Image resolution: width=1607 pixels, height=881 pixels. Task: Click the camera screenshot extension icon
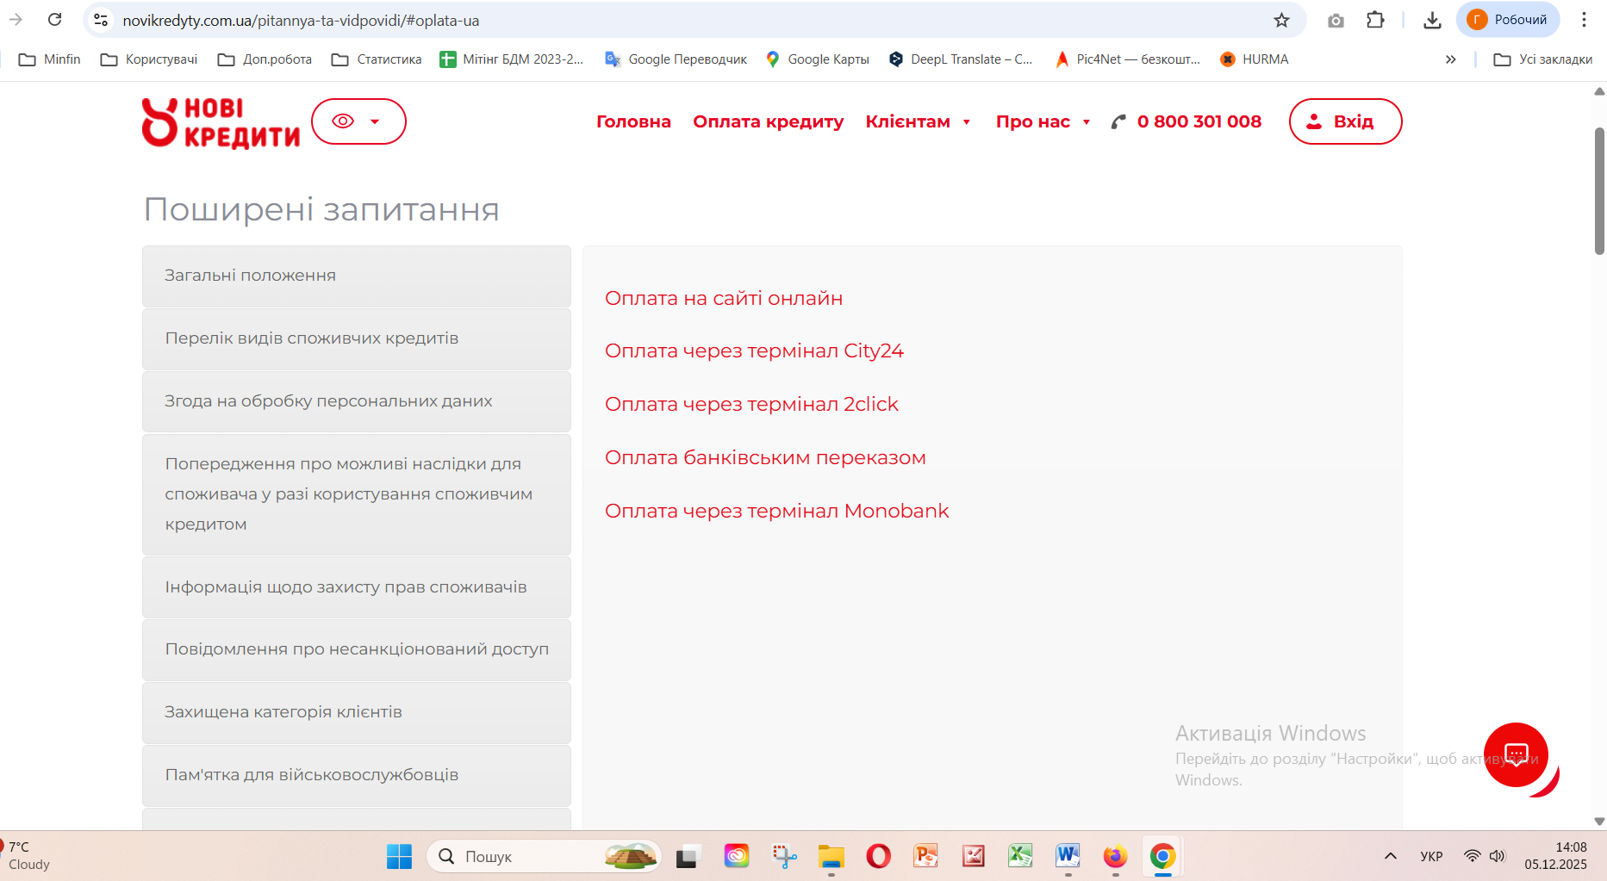[1336, 20]
